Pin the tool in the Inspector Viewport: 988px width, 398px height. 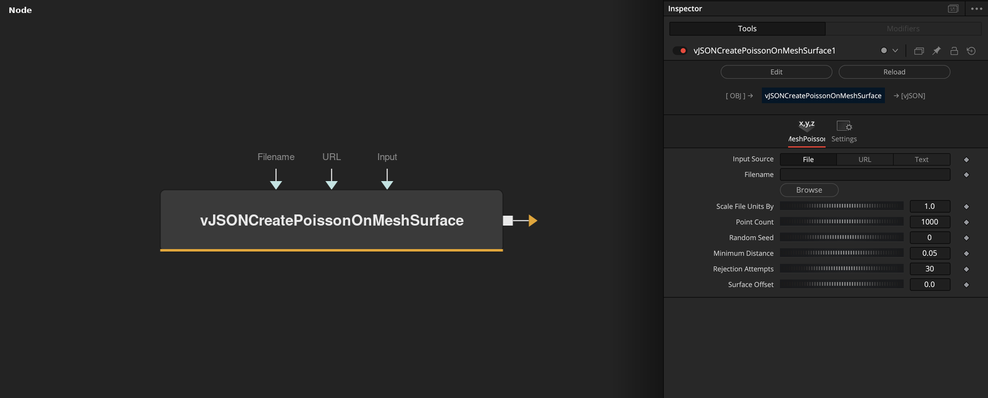(936, 51)
